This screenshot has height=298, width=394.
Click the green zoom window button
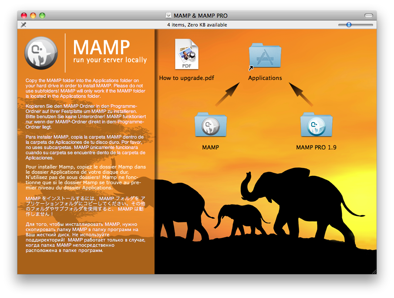tap(42, 16)
